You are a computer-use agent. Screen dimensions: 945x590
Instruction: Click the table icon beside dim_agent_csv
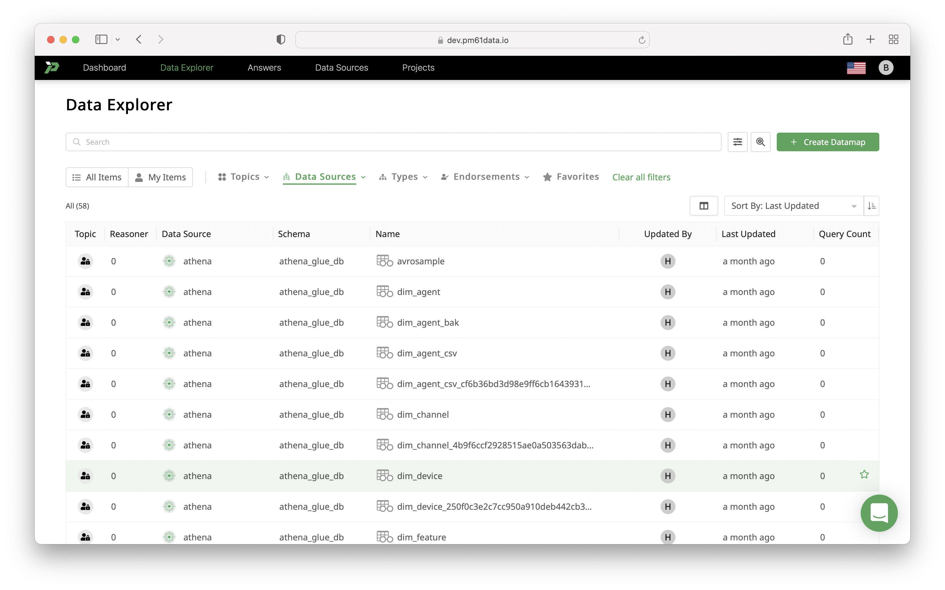coord(384,353)
